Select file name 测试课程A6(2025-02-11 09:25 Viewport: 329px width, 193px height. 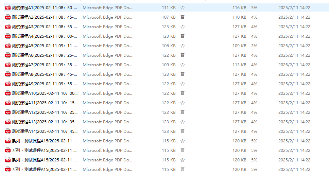pyautogui.click(x=44, y=55)
